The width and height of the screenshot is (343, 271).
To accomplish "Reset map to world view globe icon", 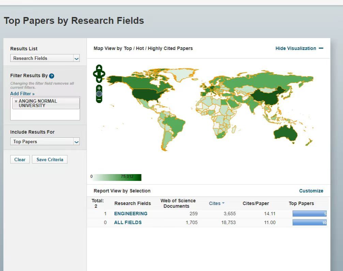I will (x=99, y=94).
